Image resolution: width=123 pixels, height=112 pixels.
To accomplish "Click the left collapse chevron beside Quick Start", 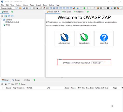I will (45, 11).
